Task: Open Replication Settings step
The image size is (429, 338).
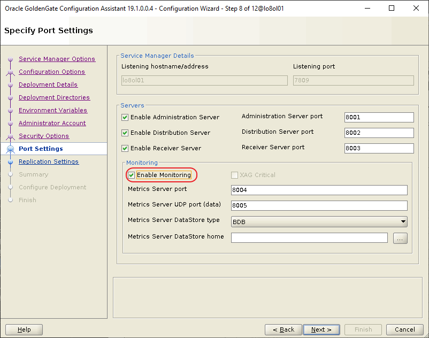Action: pos(48,162)
